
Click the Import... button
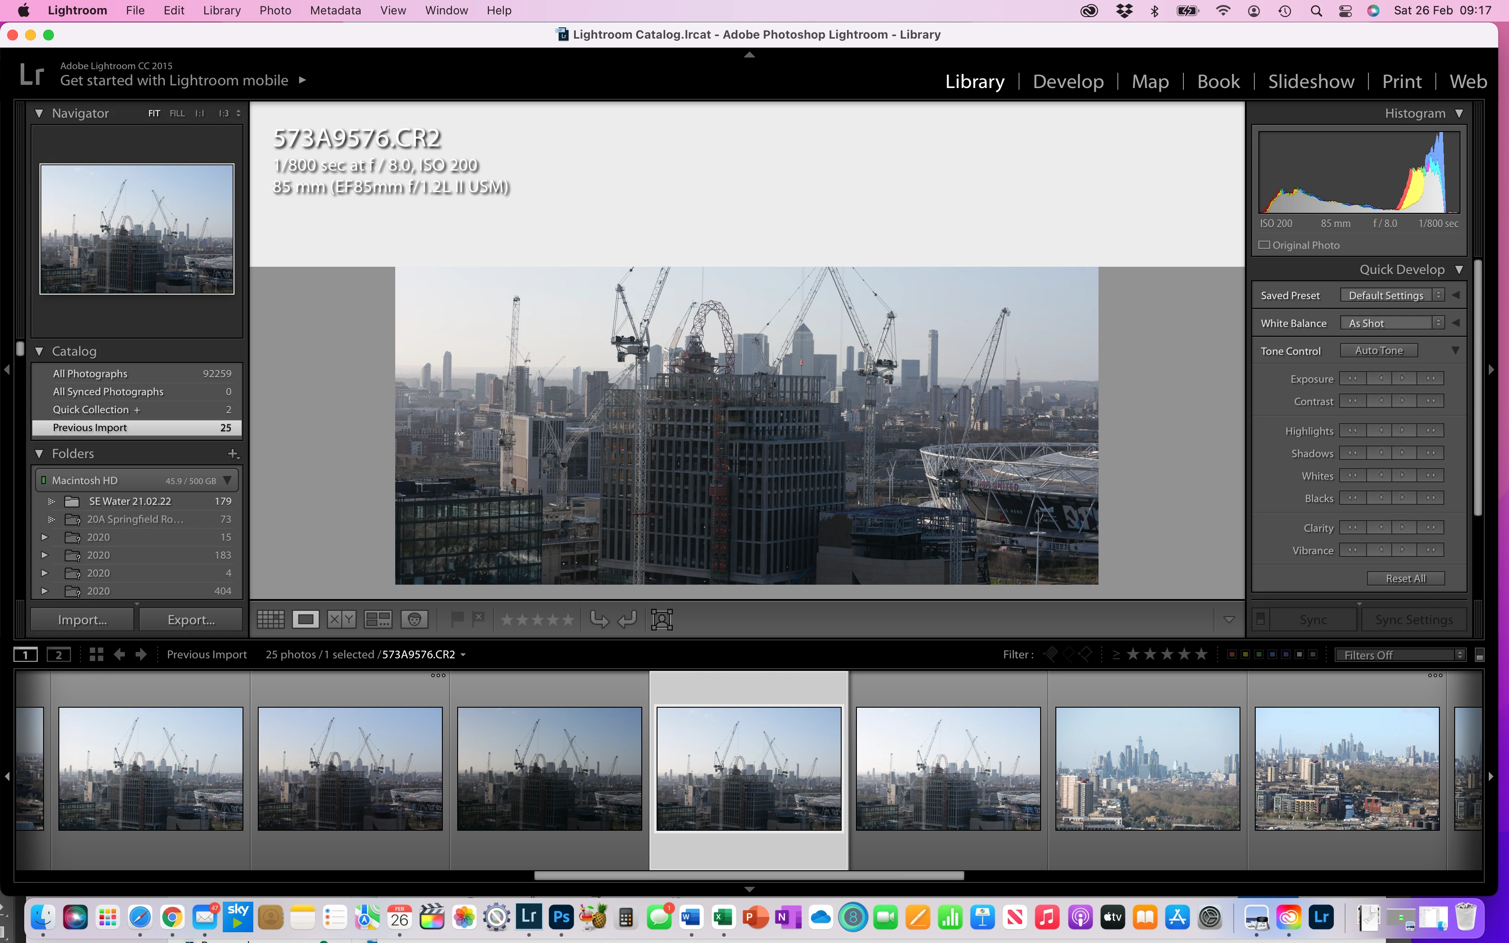click(x=82, y=620)
